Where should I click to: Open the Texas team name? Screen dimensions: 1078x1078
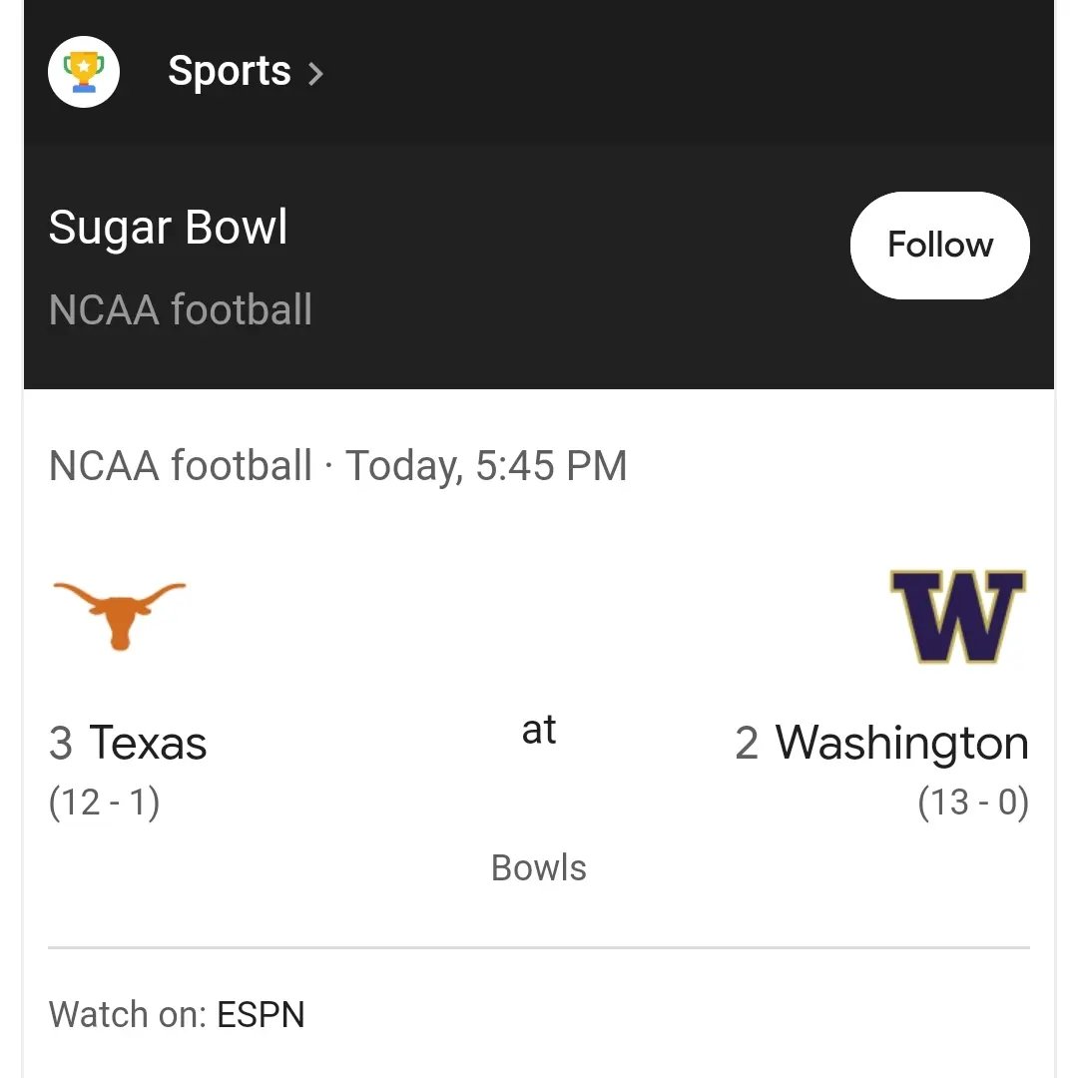[x=148, y=744]
